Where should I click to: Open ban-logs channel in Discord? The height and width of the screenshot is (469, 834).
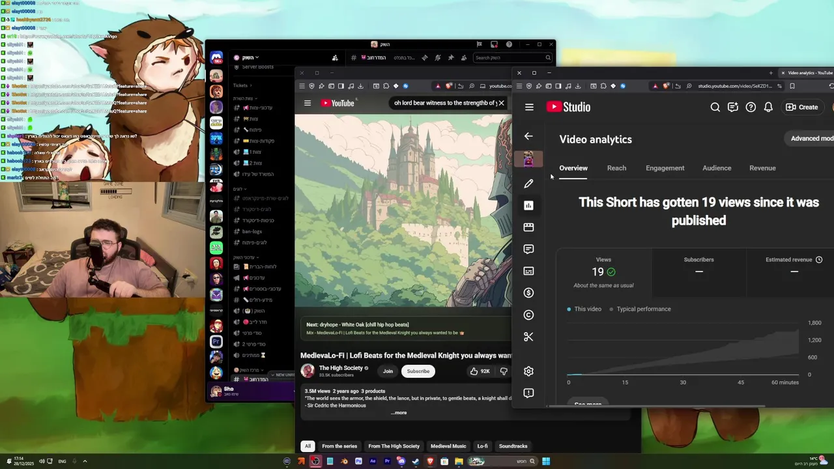252,231
